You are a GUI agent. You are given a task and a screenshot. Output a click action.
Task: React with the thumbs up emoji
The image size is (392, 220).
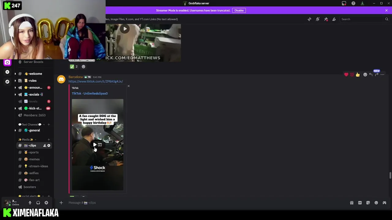coord(358,75)
